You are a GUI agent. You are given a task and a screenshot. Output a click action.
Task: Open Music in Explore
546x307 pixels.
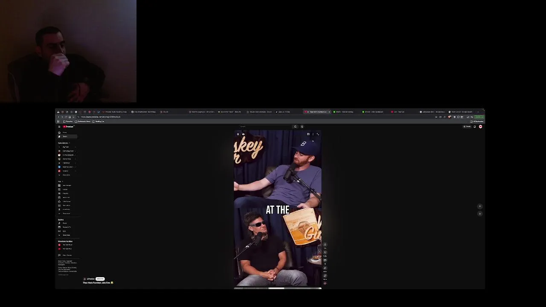67,223
